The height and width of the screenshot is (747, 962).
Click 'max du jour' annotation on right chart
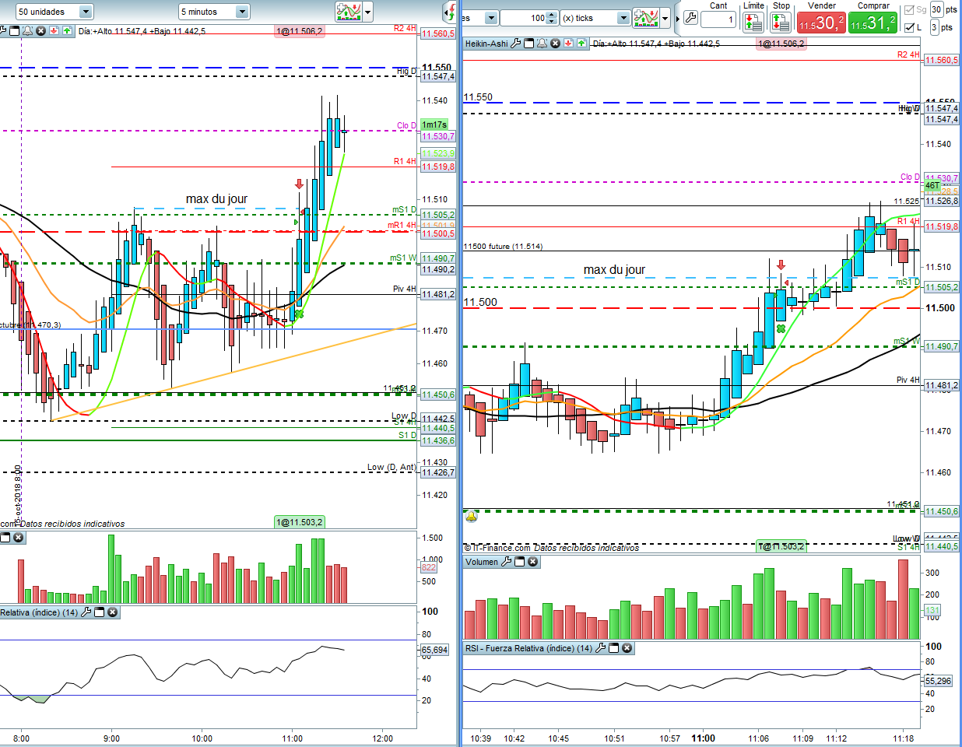[614, 270]
